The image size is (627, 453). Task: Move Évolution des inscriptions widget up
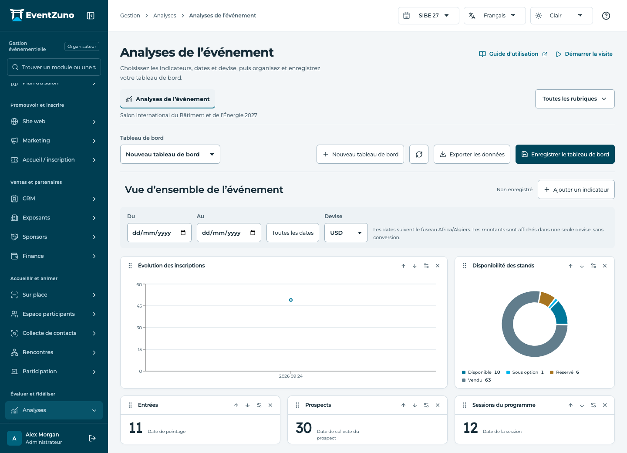[404, 266]
